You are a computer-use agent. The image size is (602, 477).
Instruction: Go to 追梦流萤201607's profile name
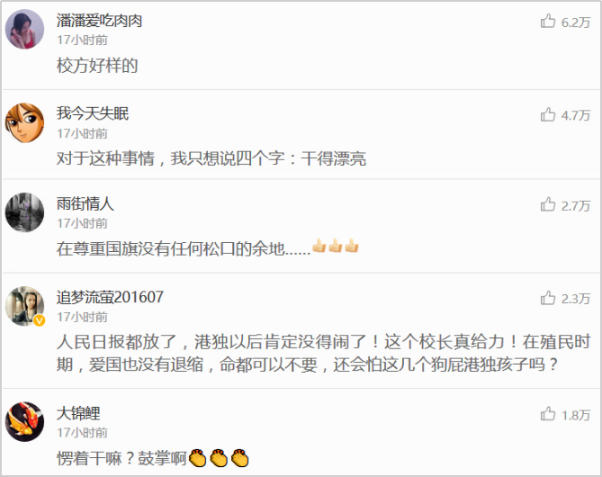coord(110,297)
